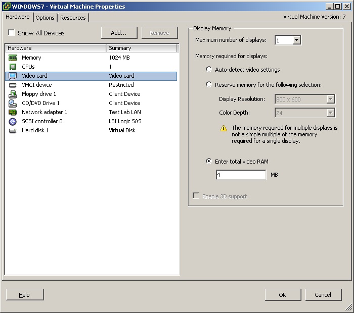This screenshot has width=354, height=313.
Task: Select the Video card row label
Action: 34,76
